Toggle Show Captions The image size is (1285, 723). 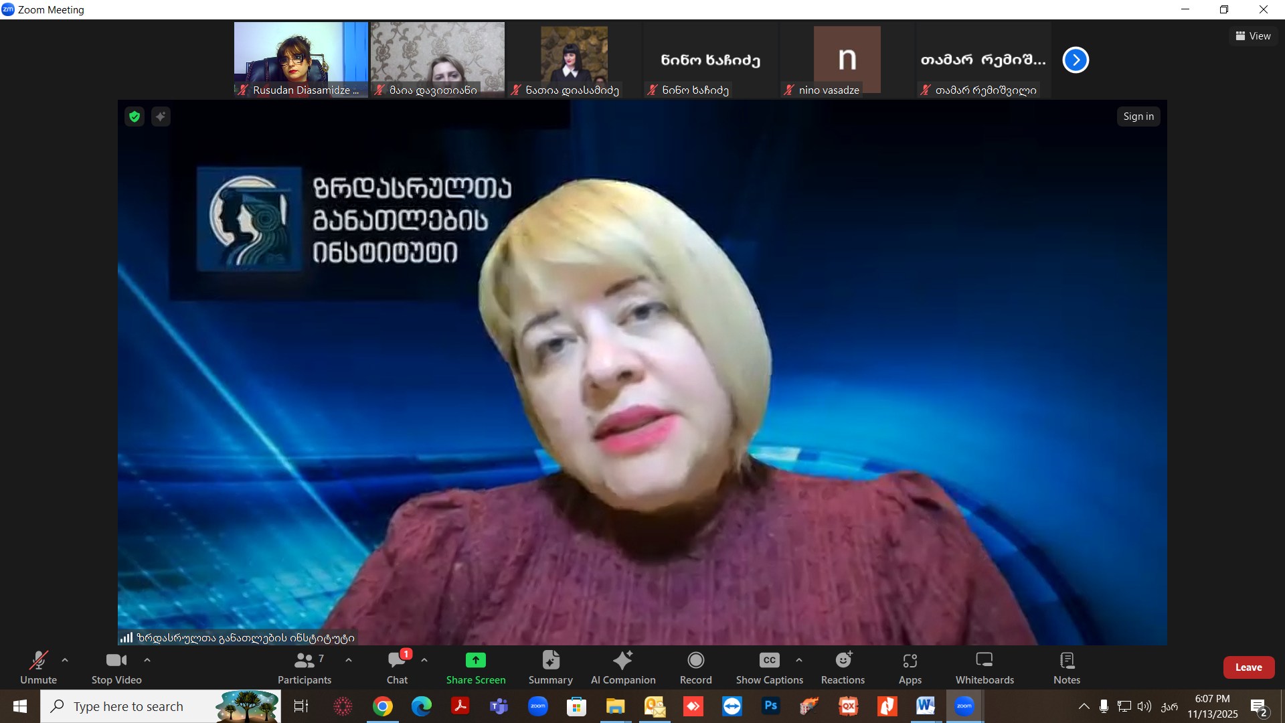coord(769,667)
